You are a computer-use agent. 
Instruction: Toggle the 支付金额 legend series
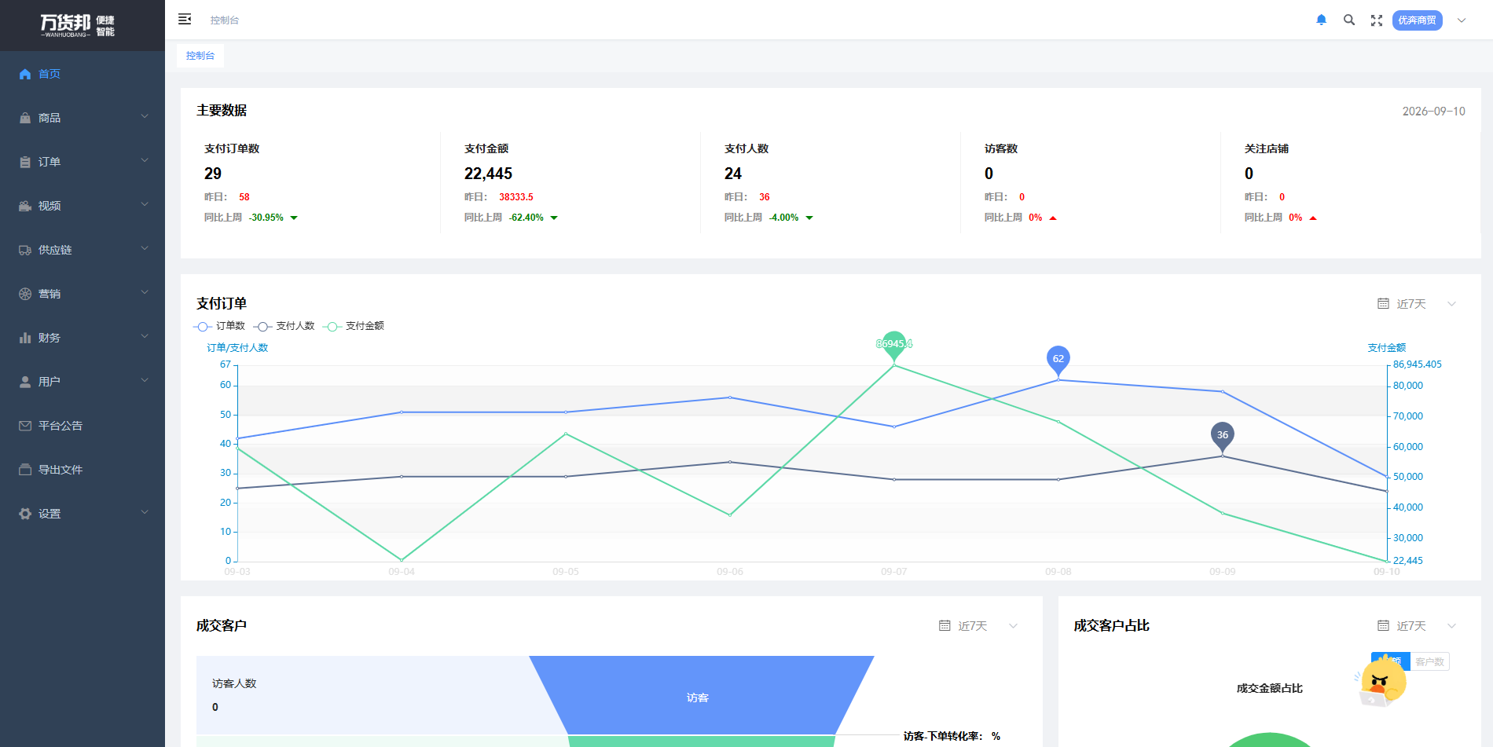[354, 326]
